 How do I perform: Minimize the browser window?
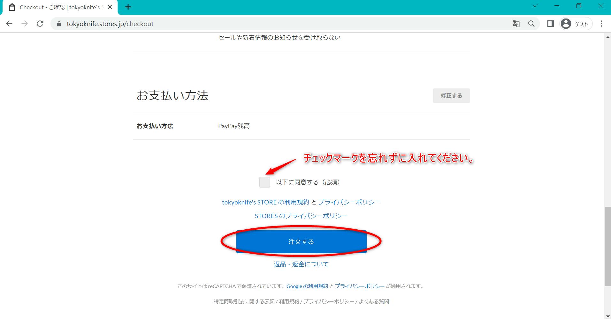pos(557,6)
